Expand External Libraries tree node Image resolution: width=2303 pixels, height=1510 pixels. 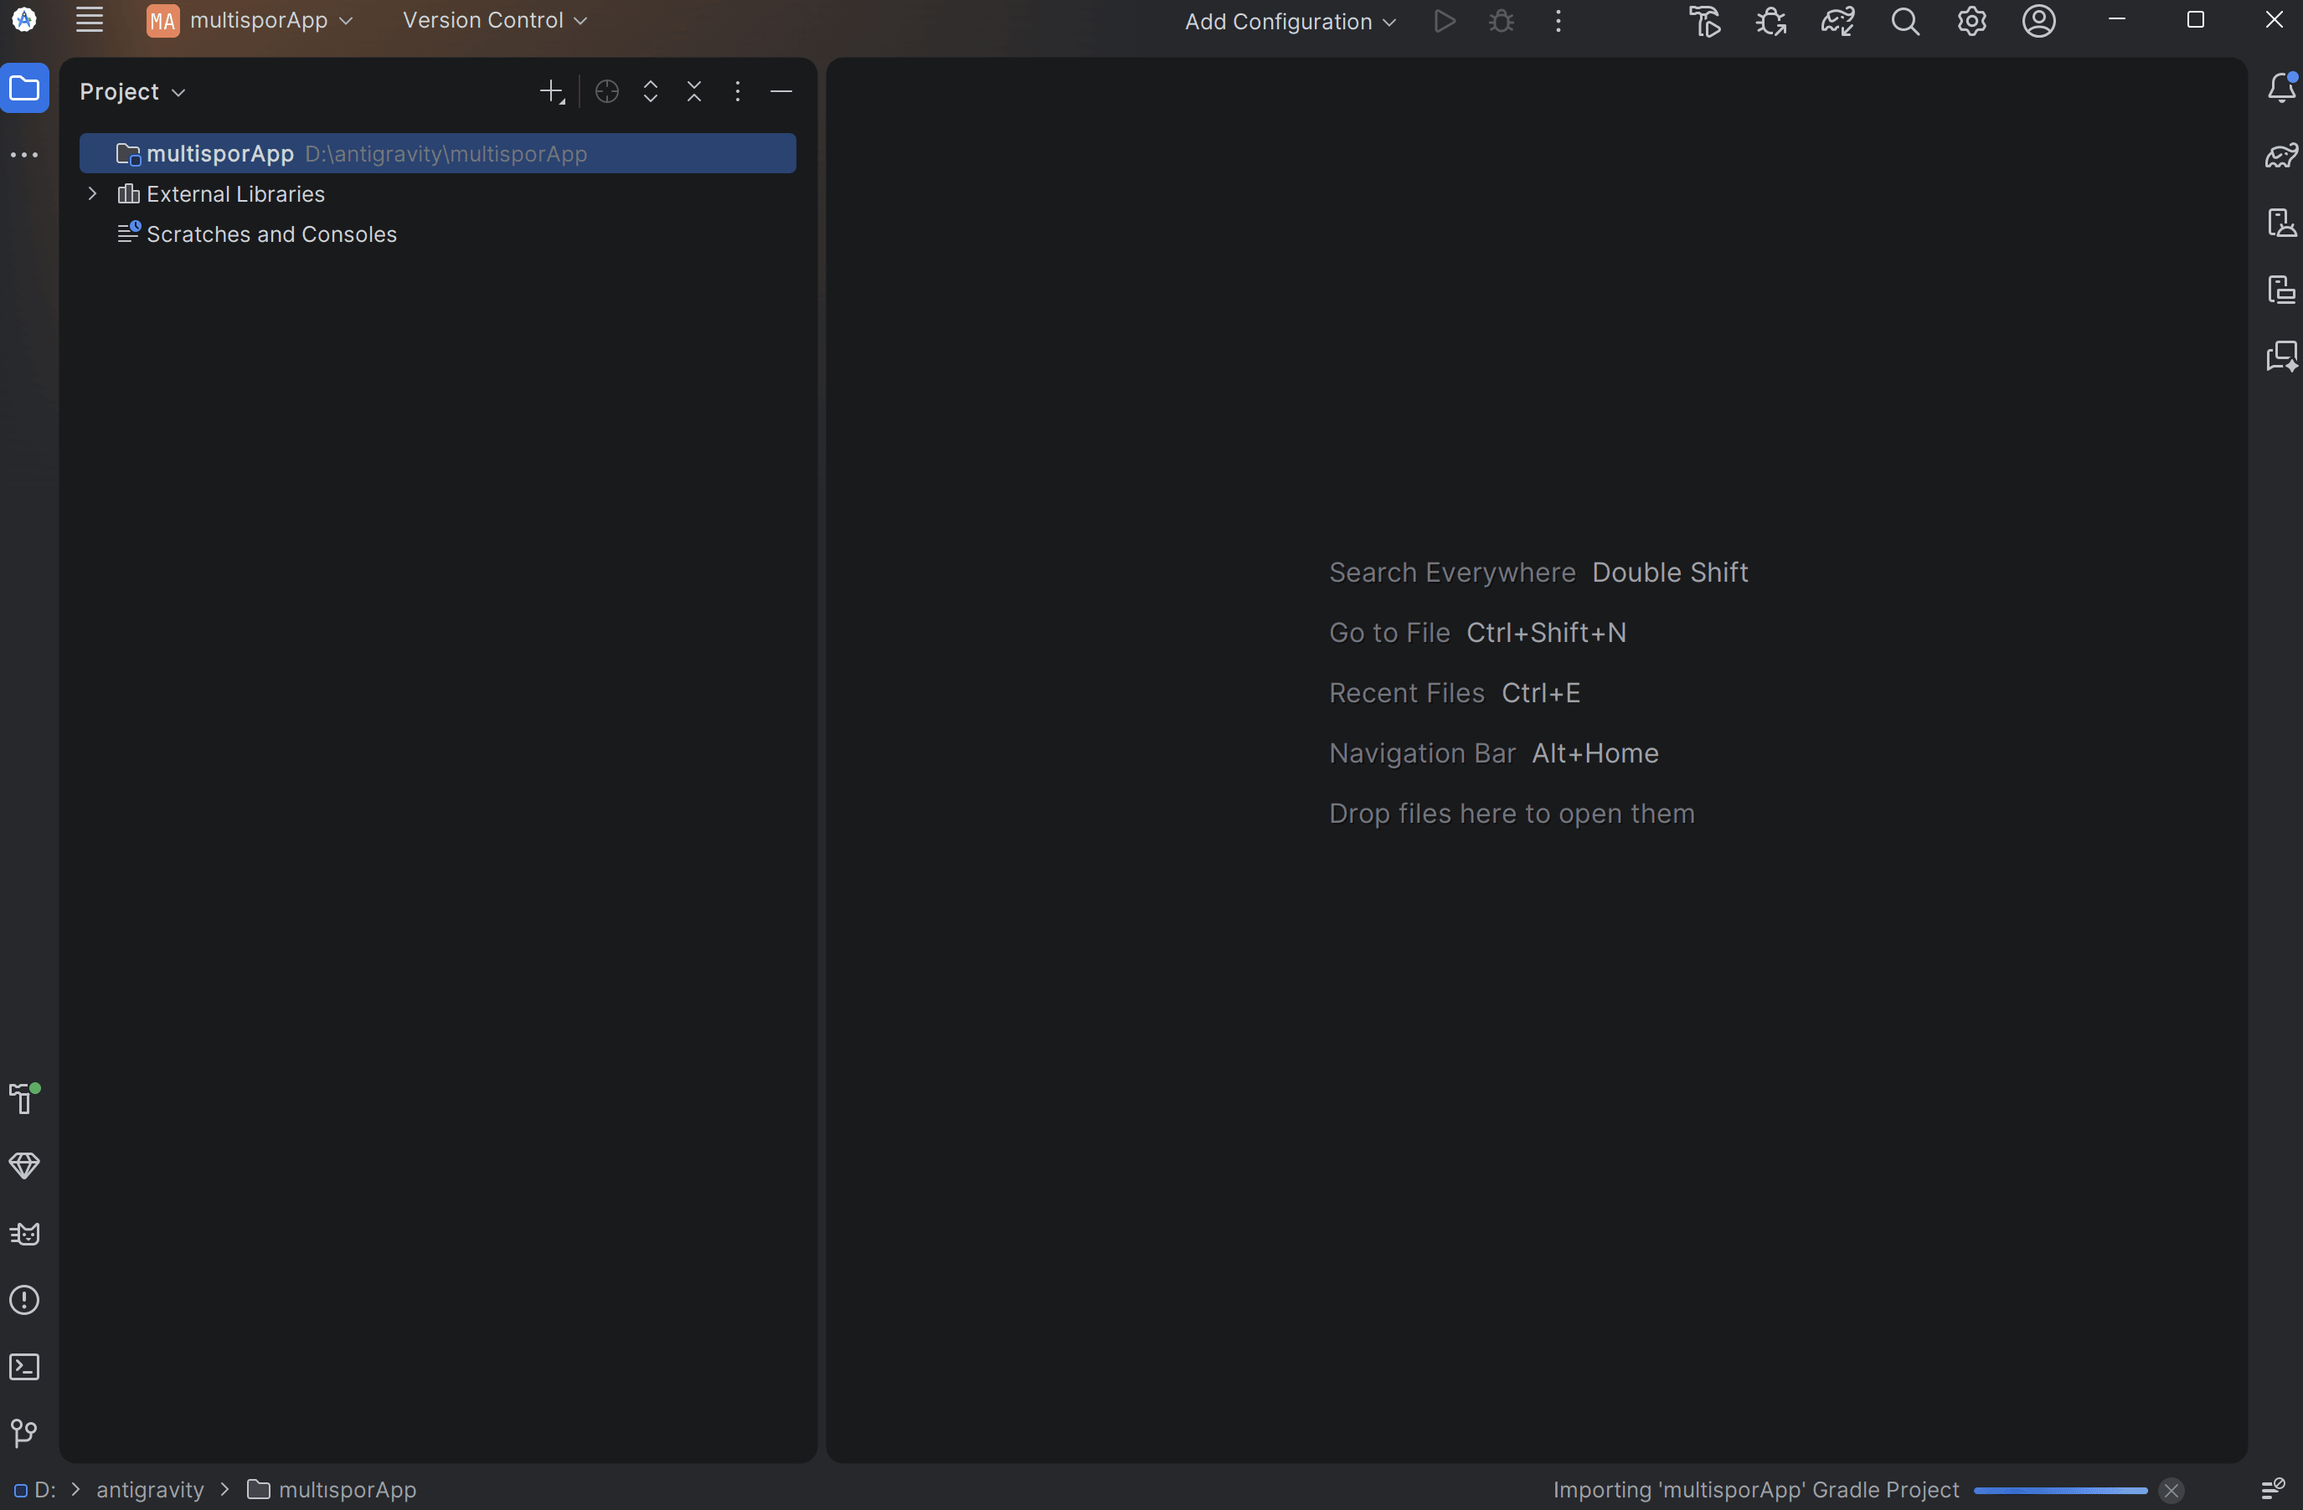coord(93,193)
